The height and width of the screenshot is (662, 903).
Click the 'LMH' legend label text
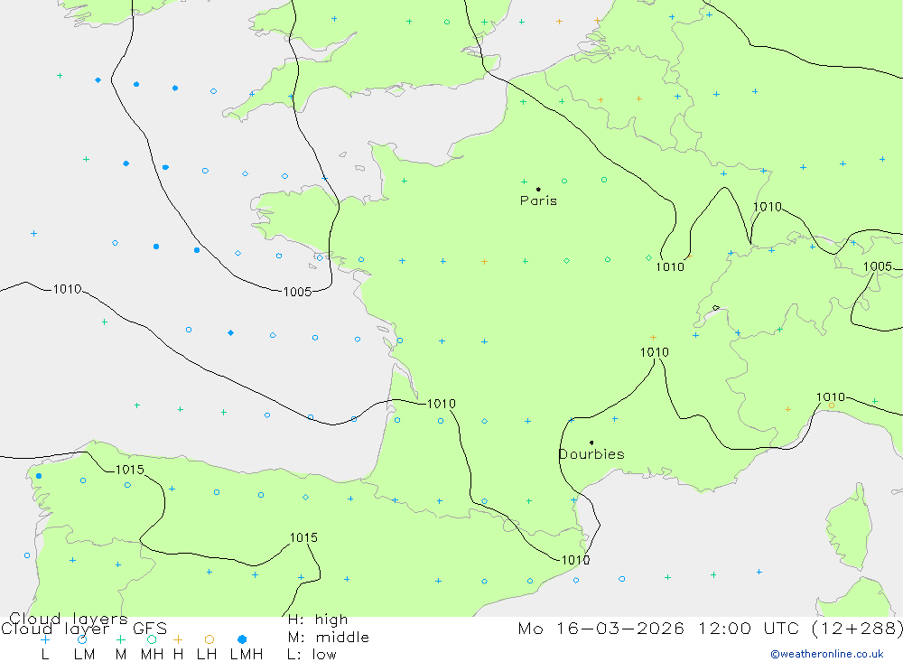(x=247, y=655)
